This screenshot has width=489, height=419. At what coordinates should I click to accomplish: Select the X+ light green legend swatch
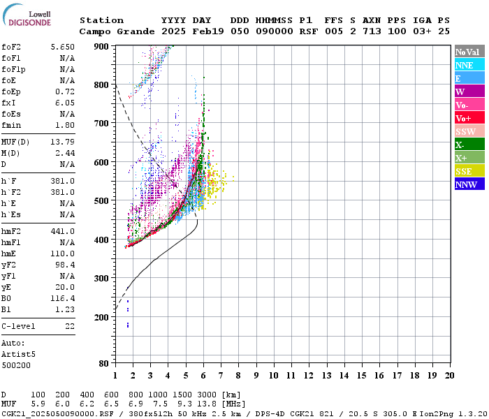tap(469, 157)
